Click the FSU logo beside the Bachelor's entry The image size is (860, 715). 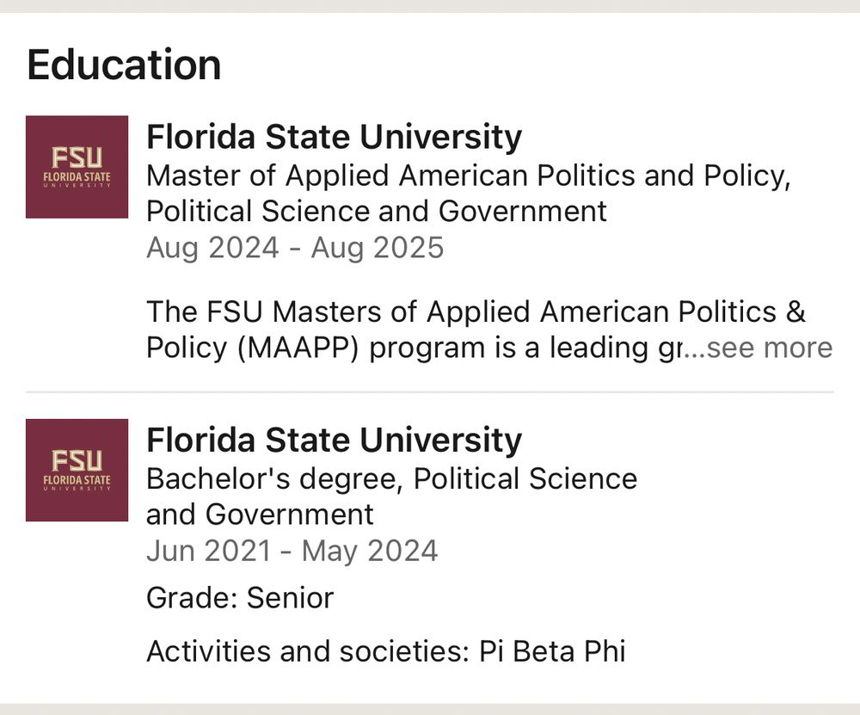pyautogui.click(x=77, y=470)
